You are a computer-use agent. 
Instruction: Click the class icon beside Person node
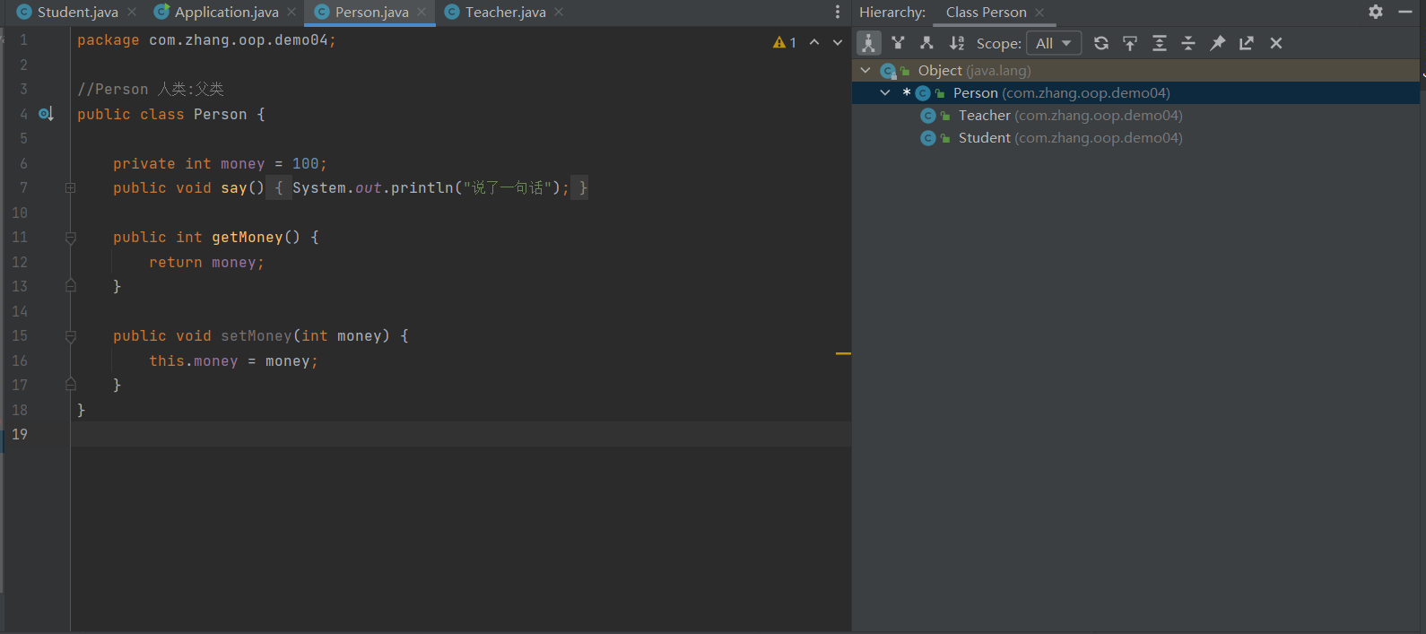(x=923, y=93)
